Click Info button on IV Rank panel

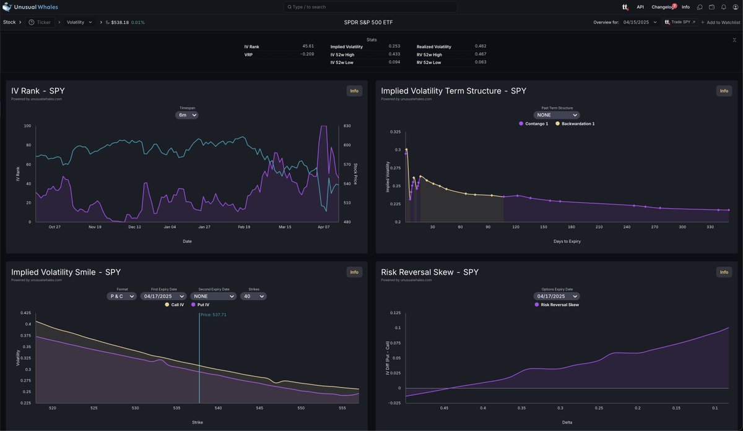tap(354, 91)
